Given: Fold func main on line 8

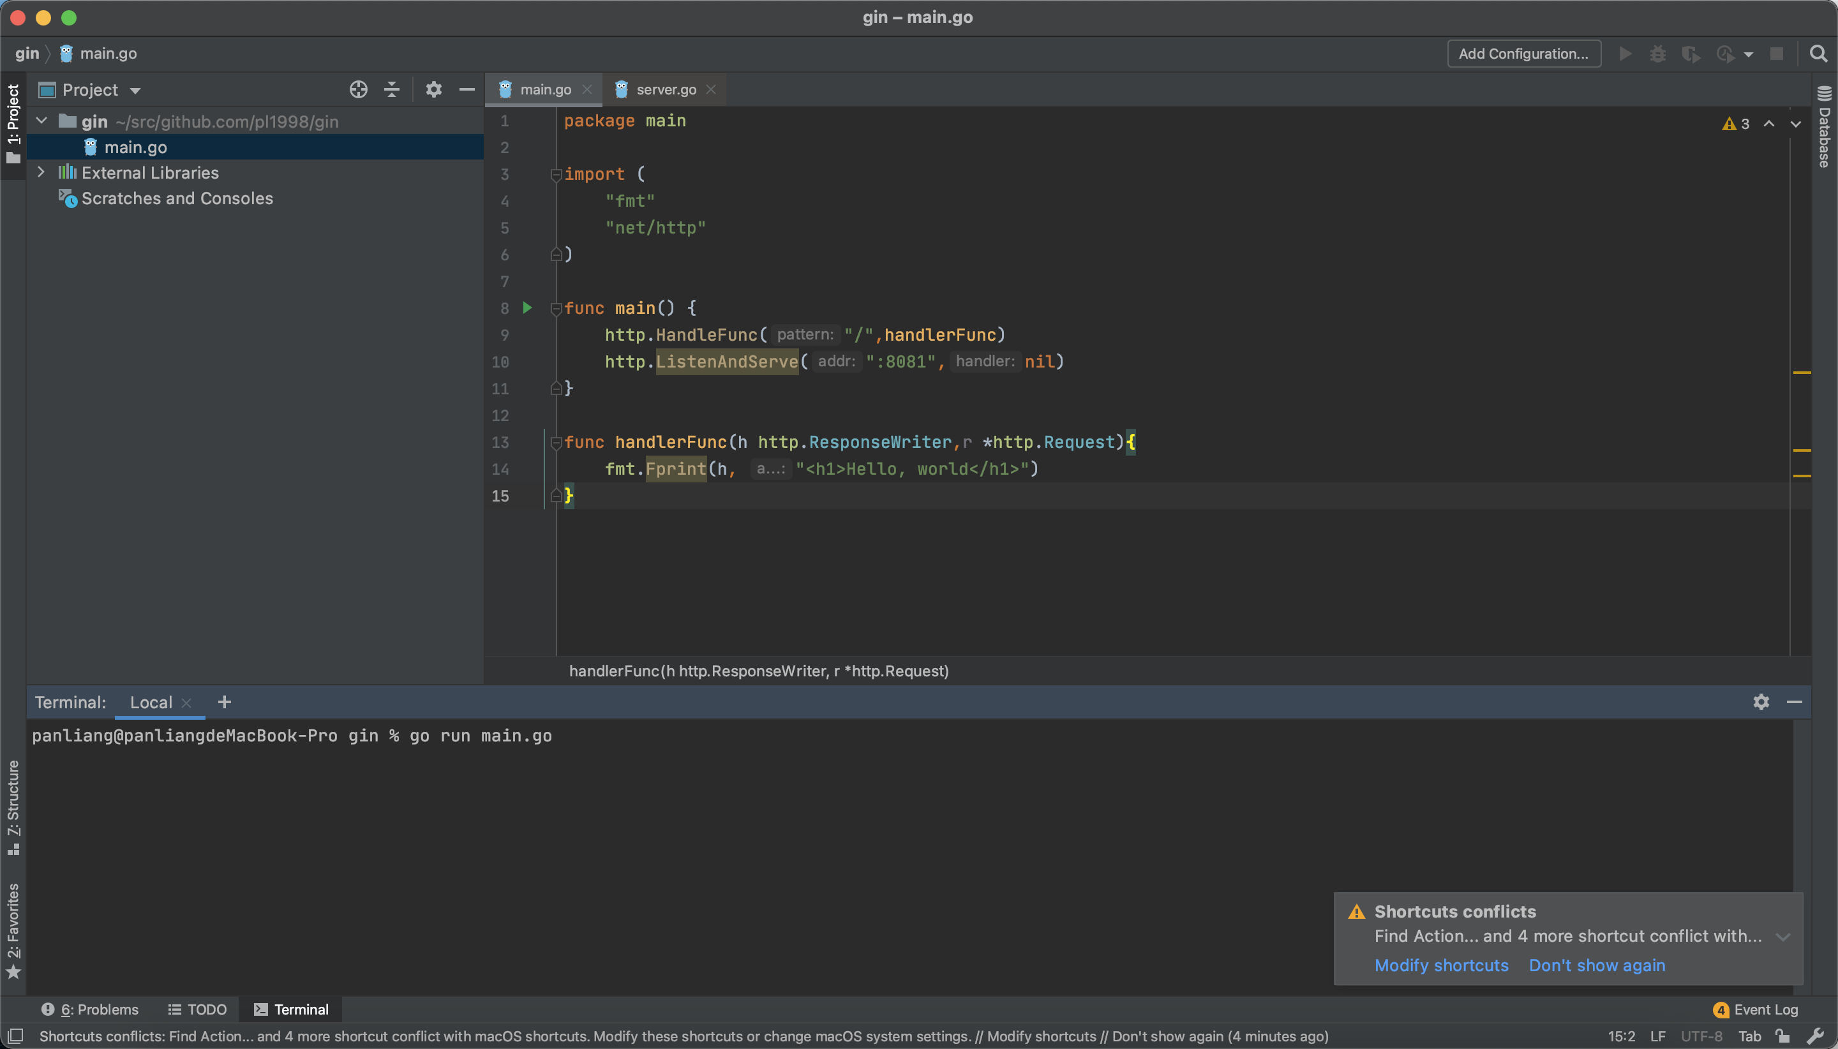Looking at the screenshot, I should [555, 308].
